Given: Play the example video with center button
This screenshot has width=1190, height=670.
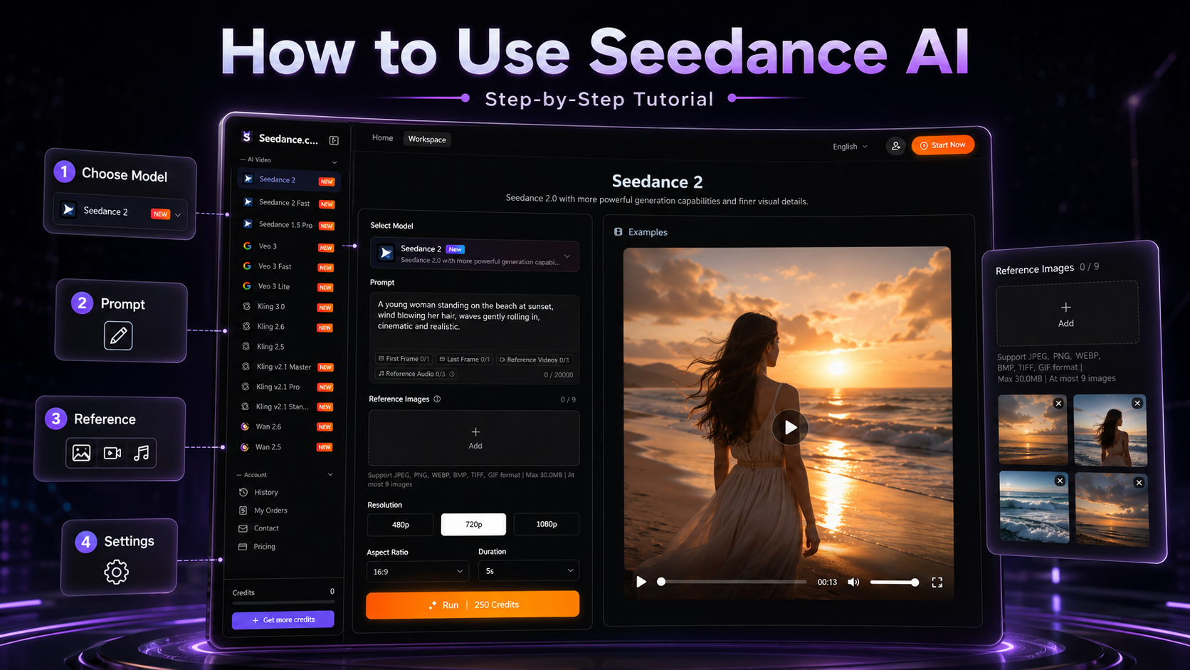Looking at the screenshot, I should click(790, 428).
